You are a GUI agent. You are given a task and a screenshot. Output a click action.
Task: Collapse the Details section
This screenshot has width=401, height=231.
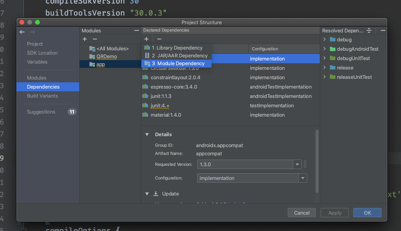[147, 134]
